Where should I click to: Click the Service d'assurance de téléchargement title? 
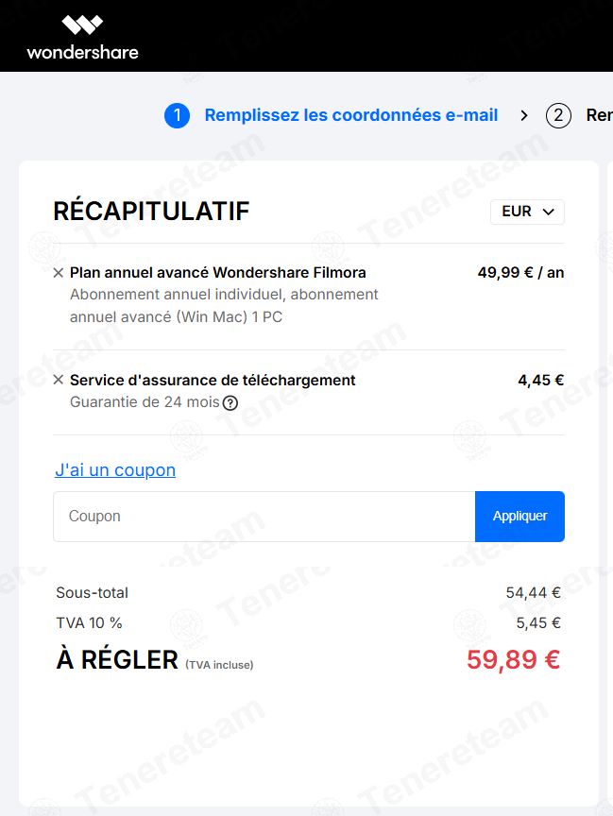pyautogui.click(x=213, y=381)
